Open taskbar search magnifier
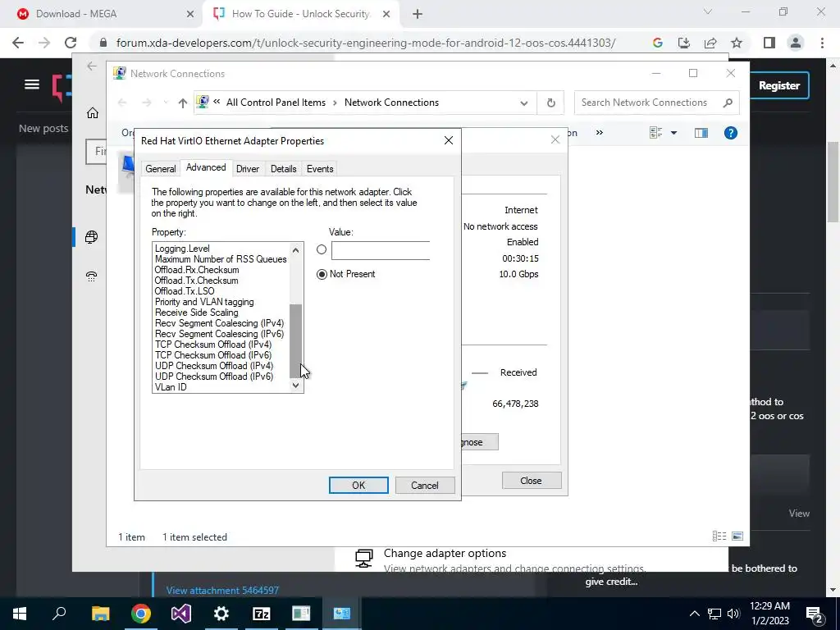 click(59, 613)
